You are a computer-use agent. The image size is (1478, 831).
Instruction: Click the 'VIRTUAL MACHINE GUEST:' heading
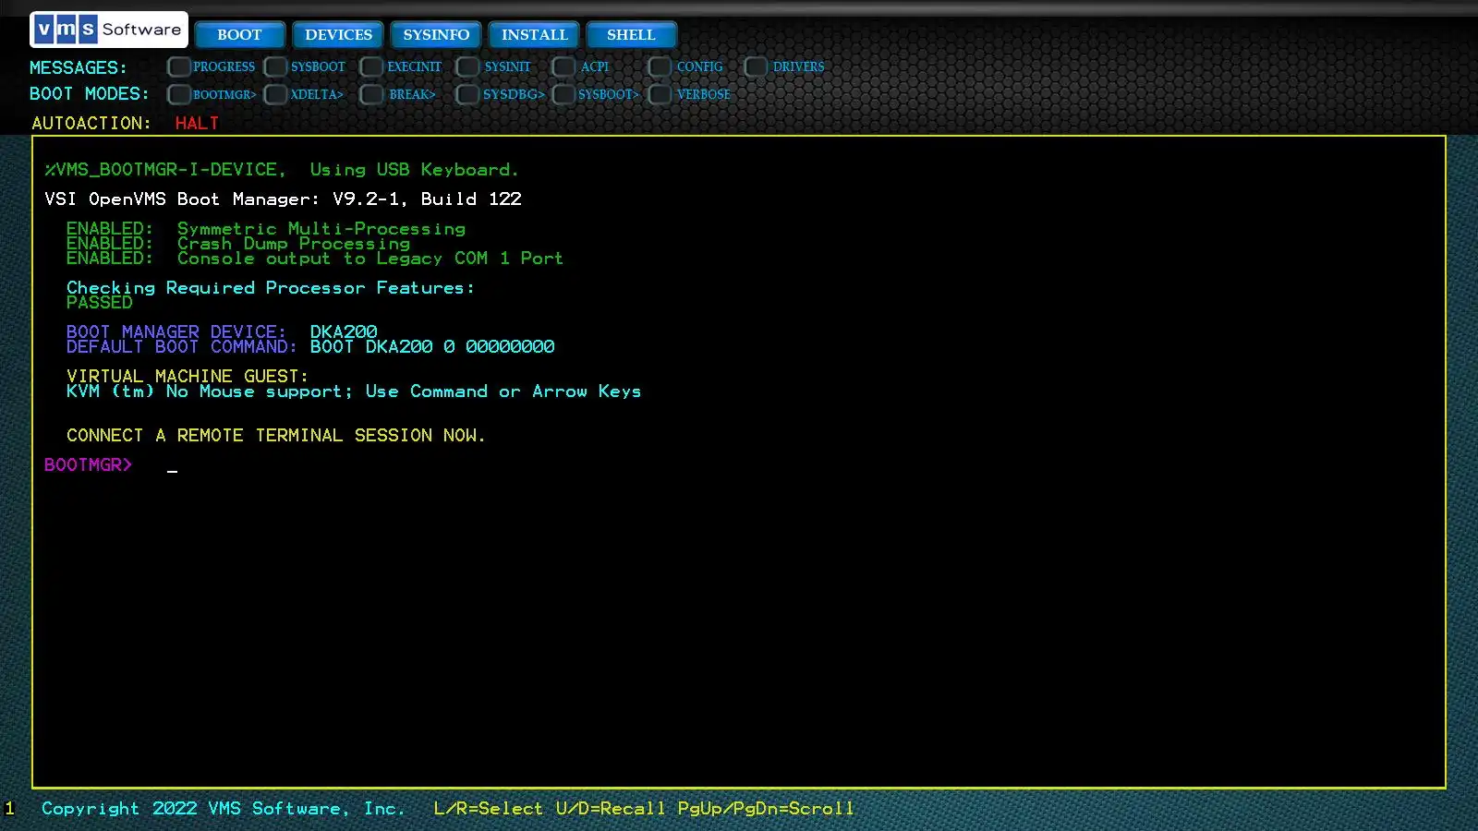pyautogui.click(x=188, y=376)
